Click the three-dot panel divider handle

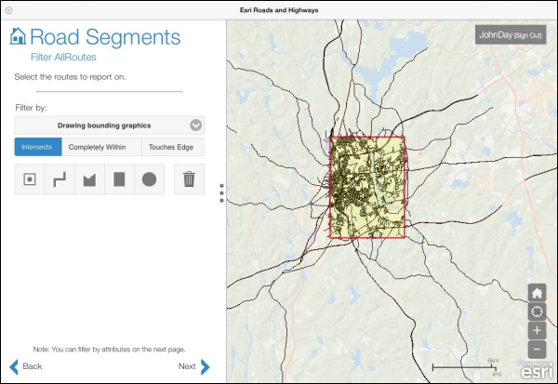point(221,192)
